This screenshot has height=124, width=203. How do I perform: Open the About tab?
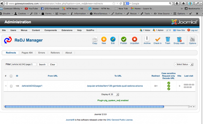[69, 53]
